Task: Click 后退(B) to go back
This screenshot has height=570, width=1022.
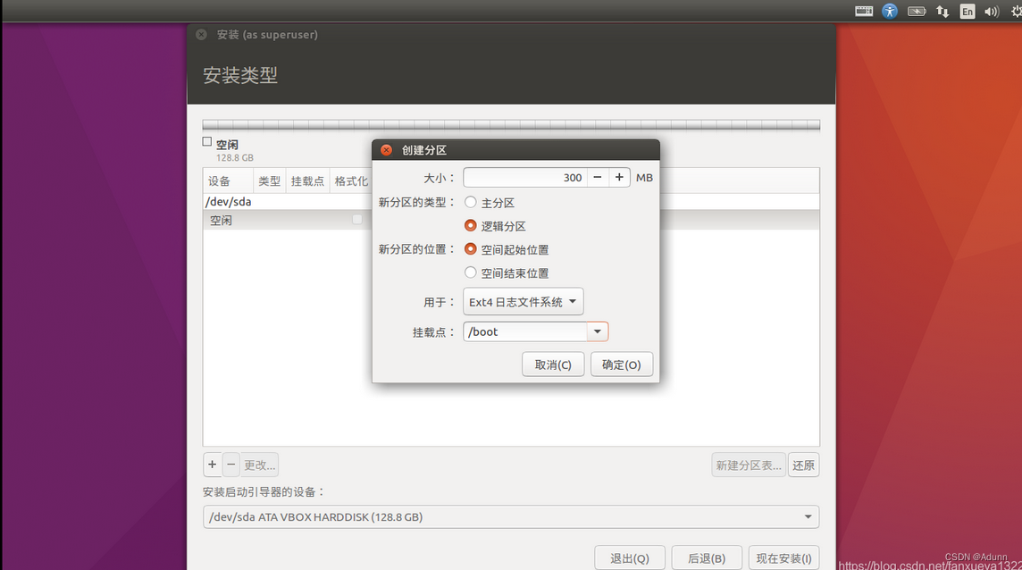Action: [707, 558]
